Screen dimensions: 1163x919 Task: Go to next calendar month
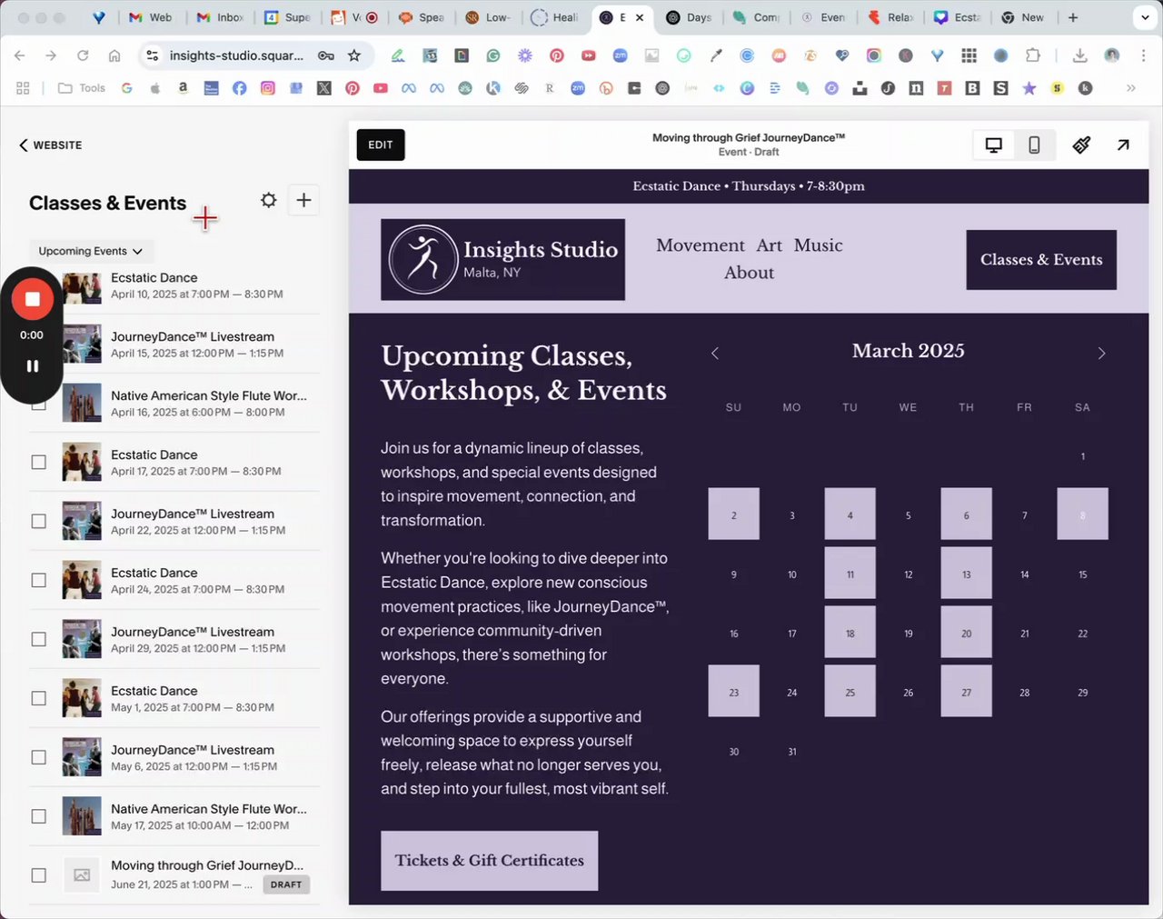[x=1101, y=354]
